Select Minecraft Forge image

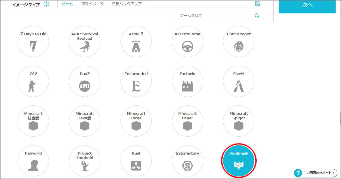coord(136,121)
